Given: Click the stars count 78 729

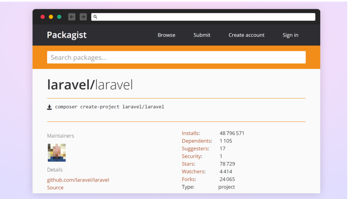Looking at the screenshot, I should coord(227,164).
